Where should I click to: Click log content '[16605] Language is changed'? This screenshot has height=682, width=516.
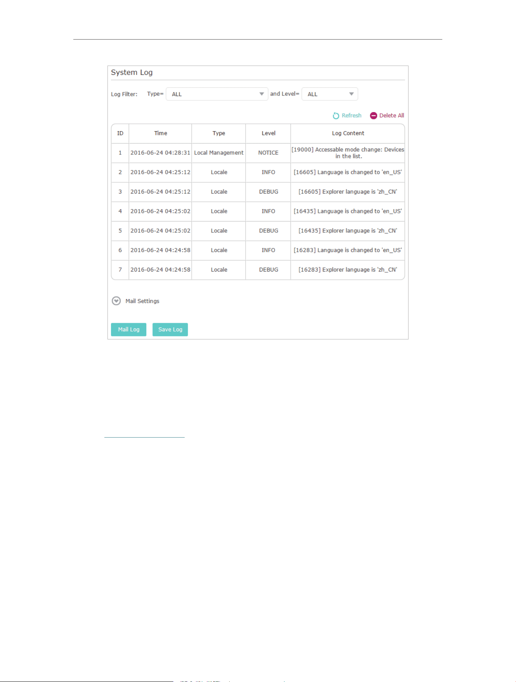click(348, 172)
